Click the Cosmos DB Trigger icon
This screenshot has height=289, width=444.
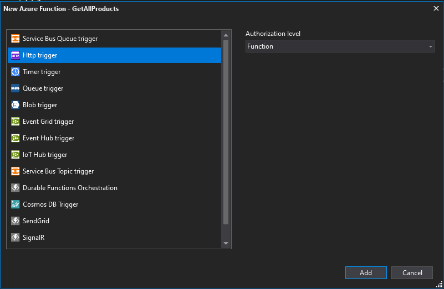click(x=16, y=204)
